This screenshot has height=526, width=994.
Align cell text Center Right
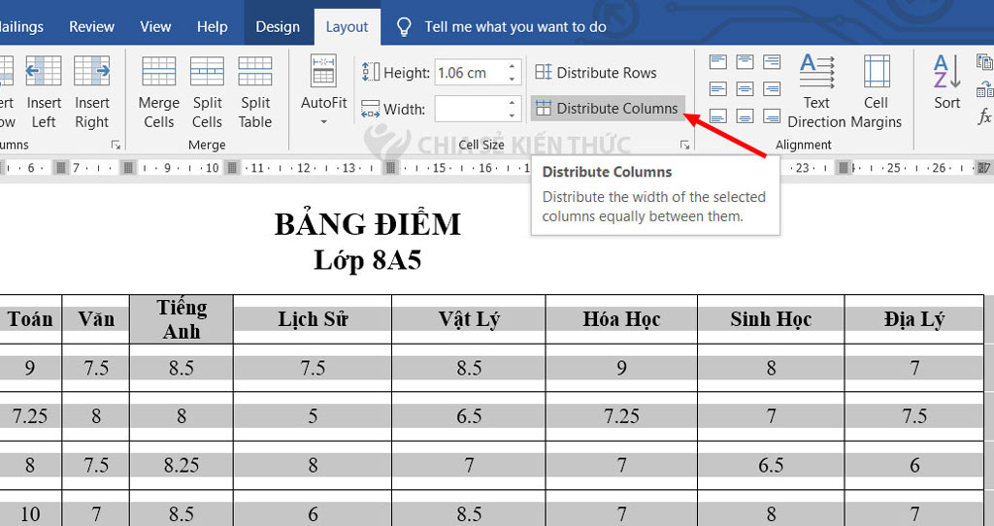[x=772, y=88]
